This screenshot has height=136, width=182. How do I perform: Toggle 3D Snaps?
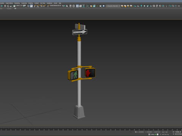point(35,6)
